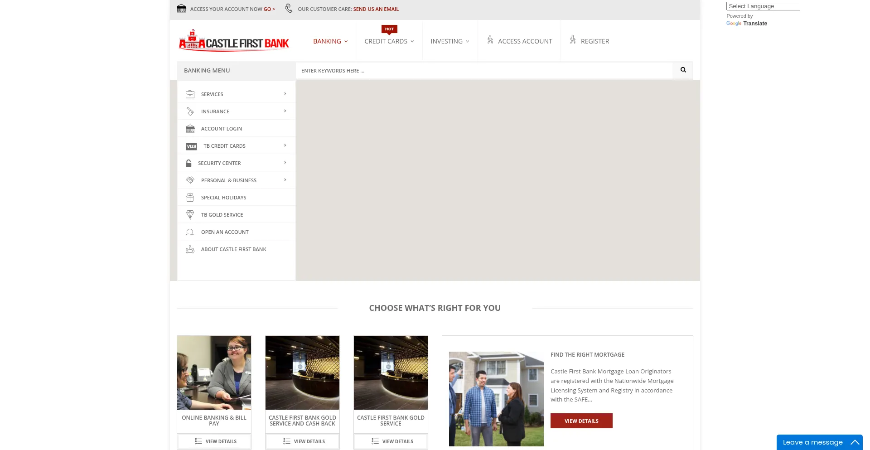
Task: Click the Security Center padlock icon
Action: click(x=188, y=163)
